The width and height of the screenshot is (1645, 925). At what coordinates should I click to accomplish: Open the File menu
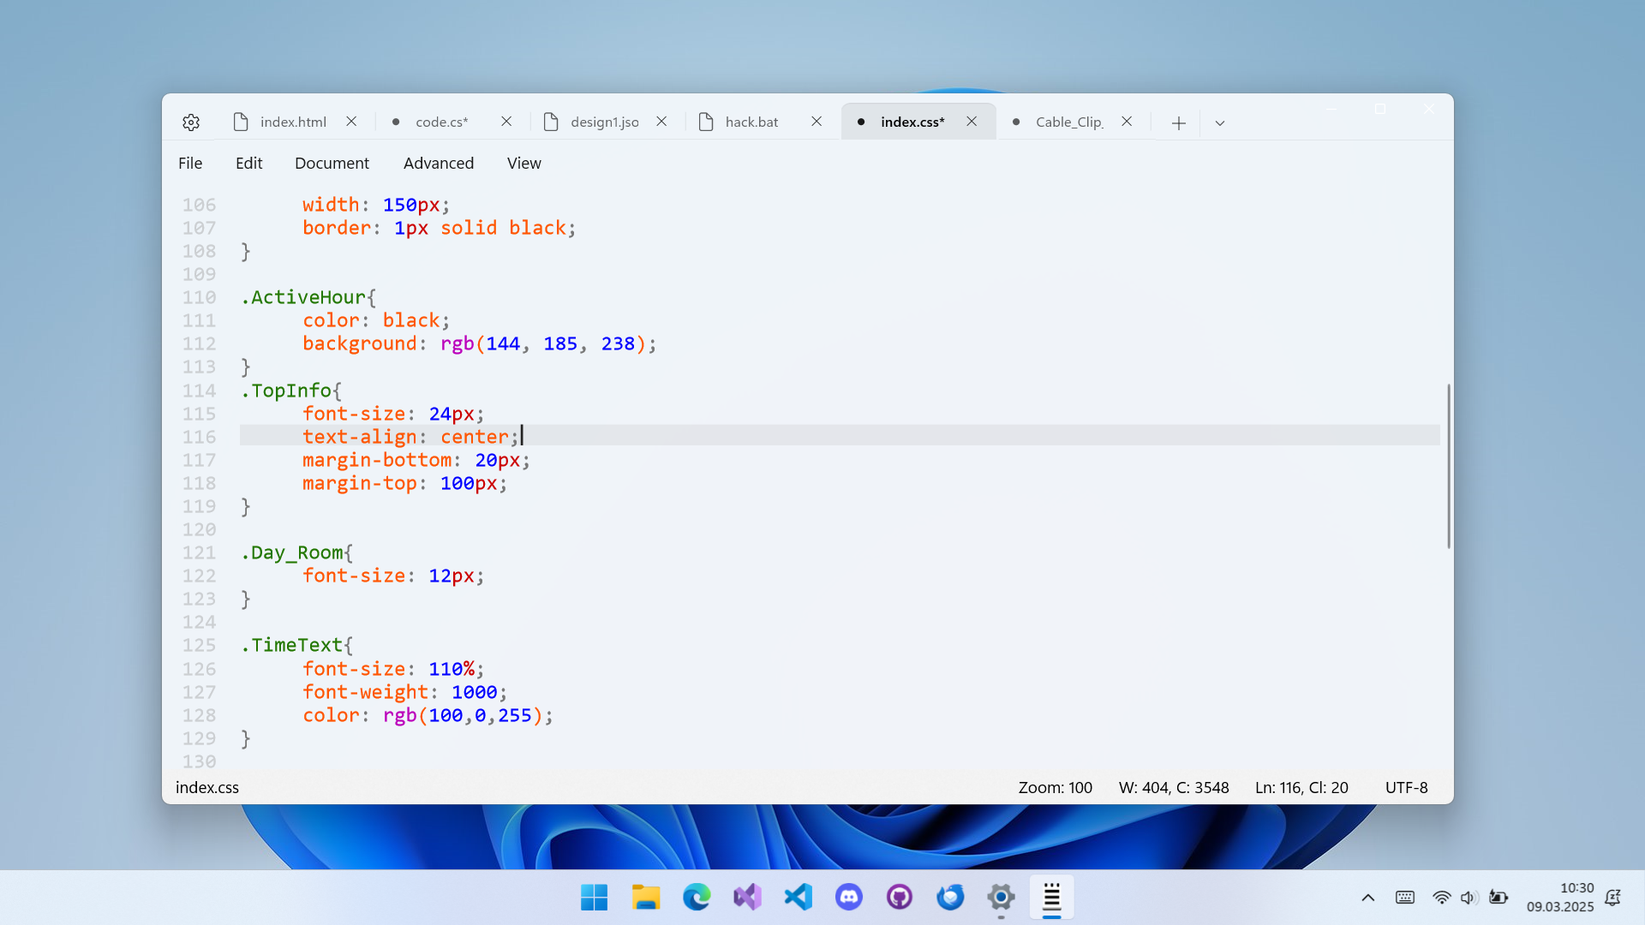(x=190, y=164)
